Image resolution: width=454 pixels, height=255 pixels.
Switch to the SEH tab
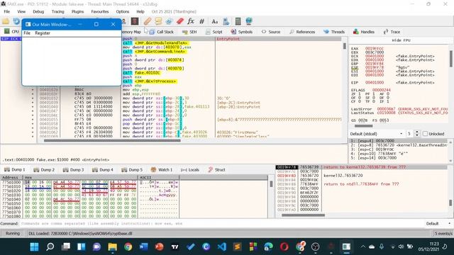pyautogui.click(x=189, y=32)
